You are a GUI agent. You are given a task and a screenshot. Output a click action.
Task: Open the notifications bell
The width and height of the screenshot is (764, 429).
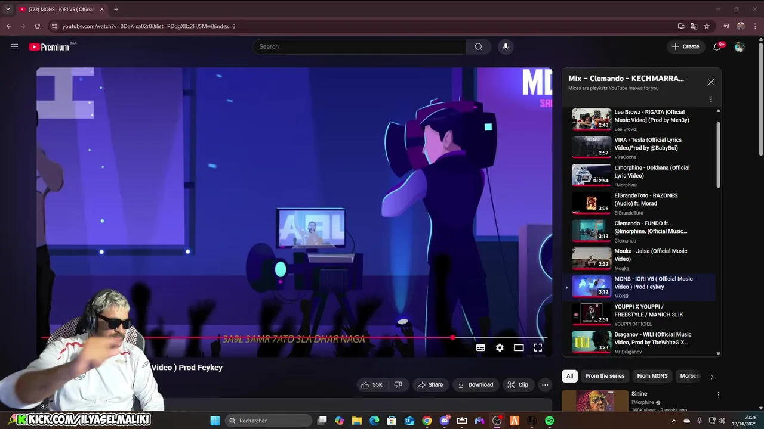[717, 46]
